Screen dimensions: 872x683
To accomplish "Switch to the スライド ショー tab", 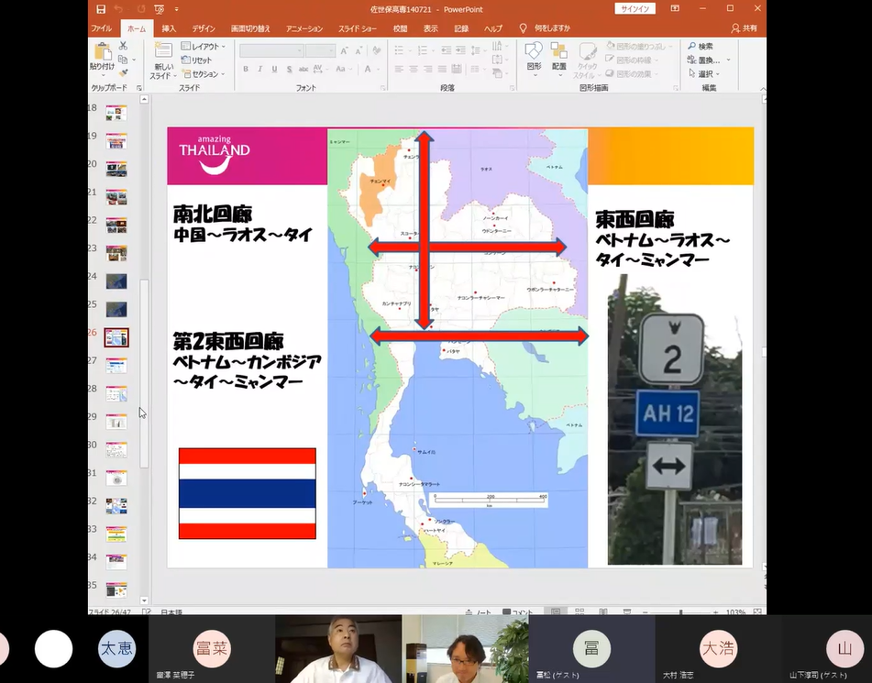I will tap(358, 28).
